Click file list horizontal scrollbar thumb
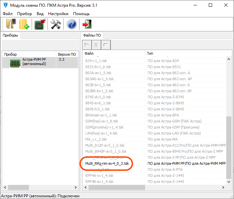234x199 pixels. [117, 187]
